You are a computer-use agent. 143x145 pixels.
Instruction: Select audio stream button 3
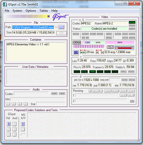click(x=20, y=104)
